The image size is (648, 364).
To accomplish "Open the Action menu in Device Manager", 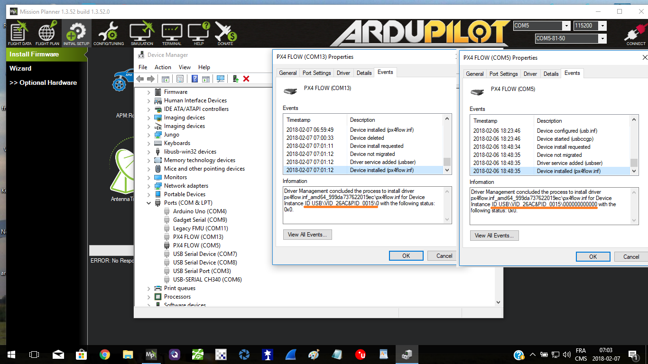I will (163, 67).
